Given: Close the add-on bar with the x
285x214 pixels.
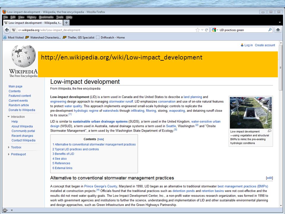Looking at the screenshot, I should click(12, 210).
